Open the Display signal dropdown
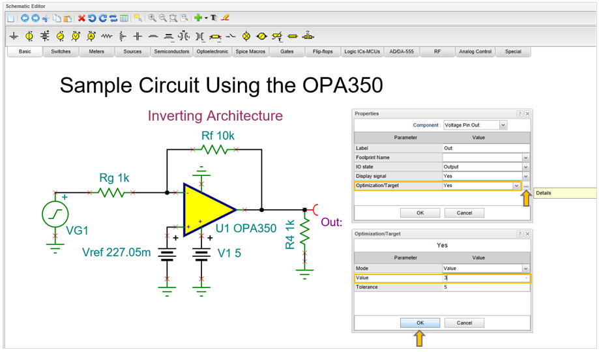This screenshot has height=352, width=599. click(x=525, y=177)
